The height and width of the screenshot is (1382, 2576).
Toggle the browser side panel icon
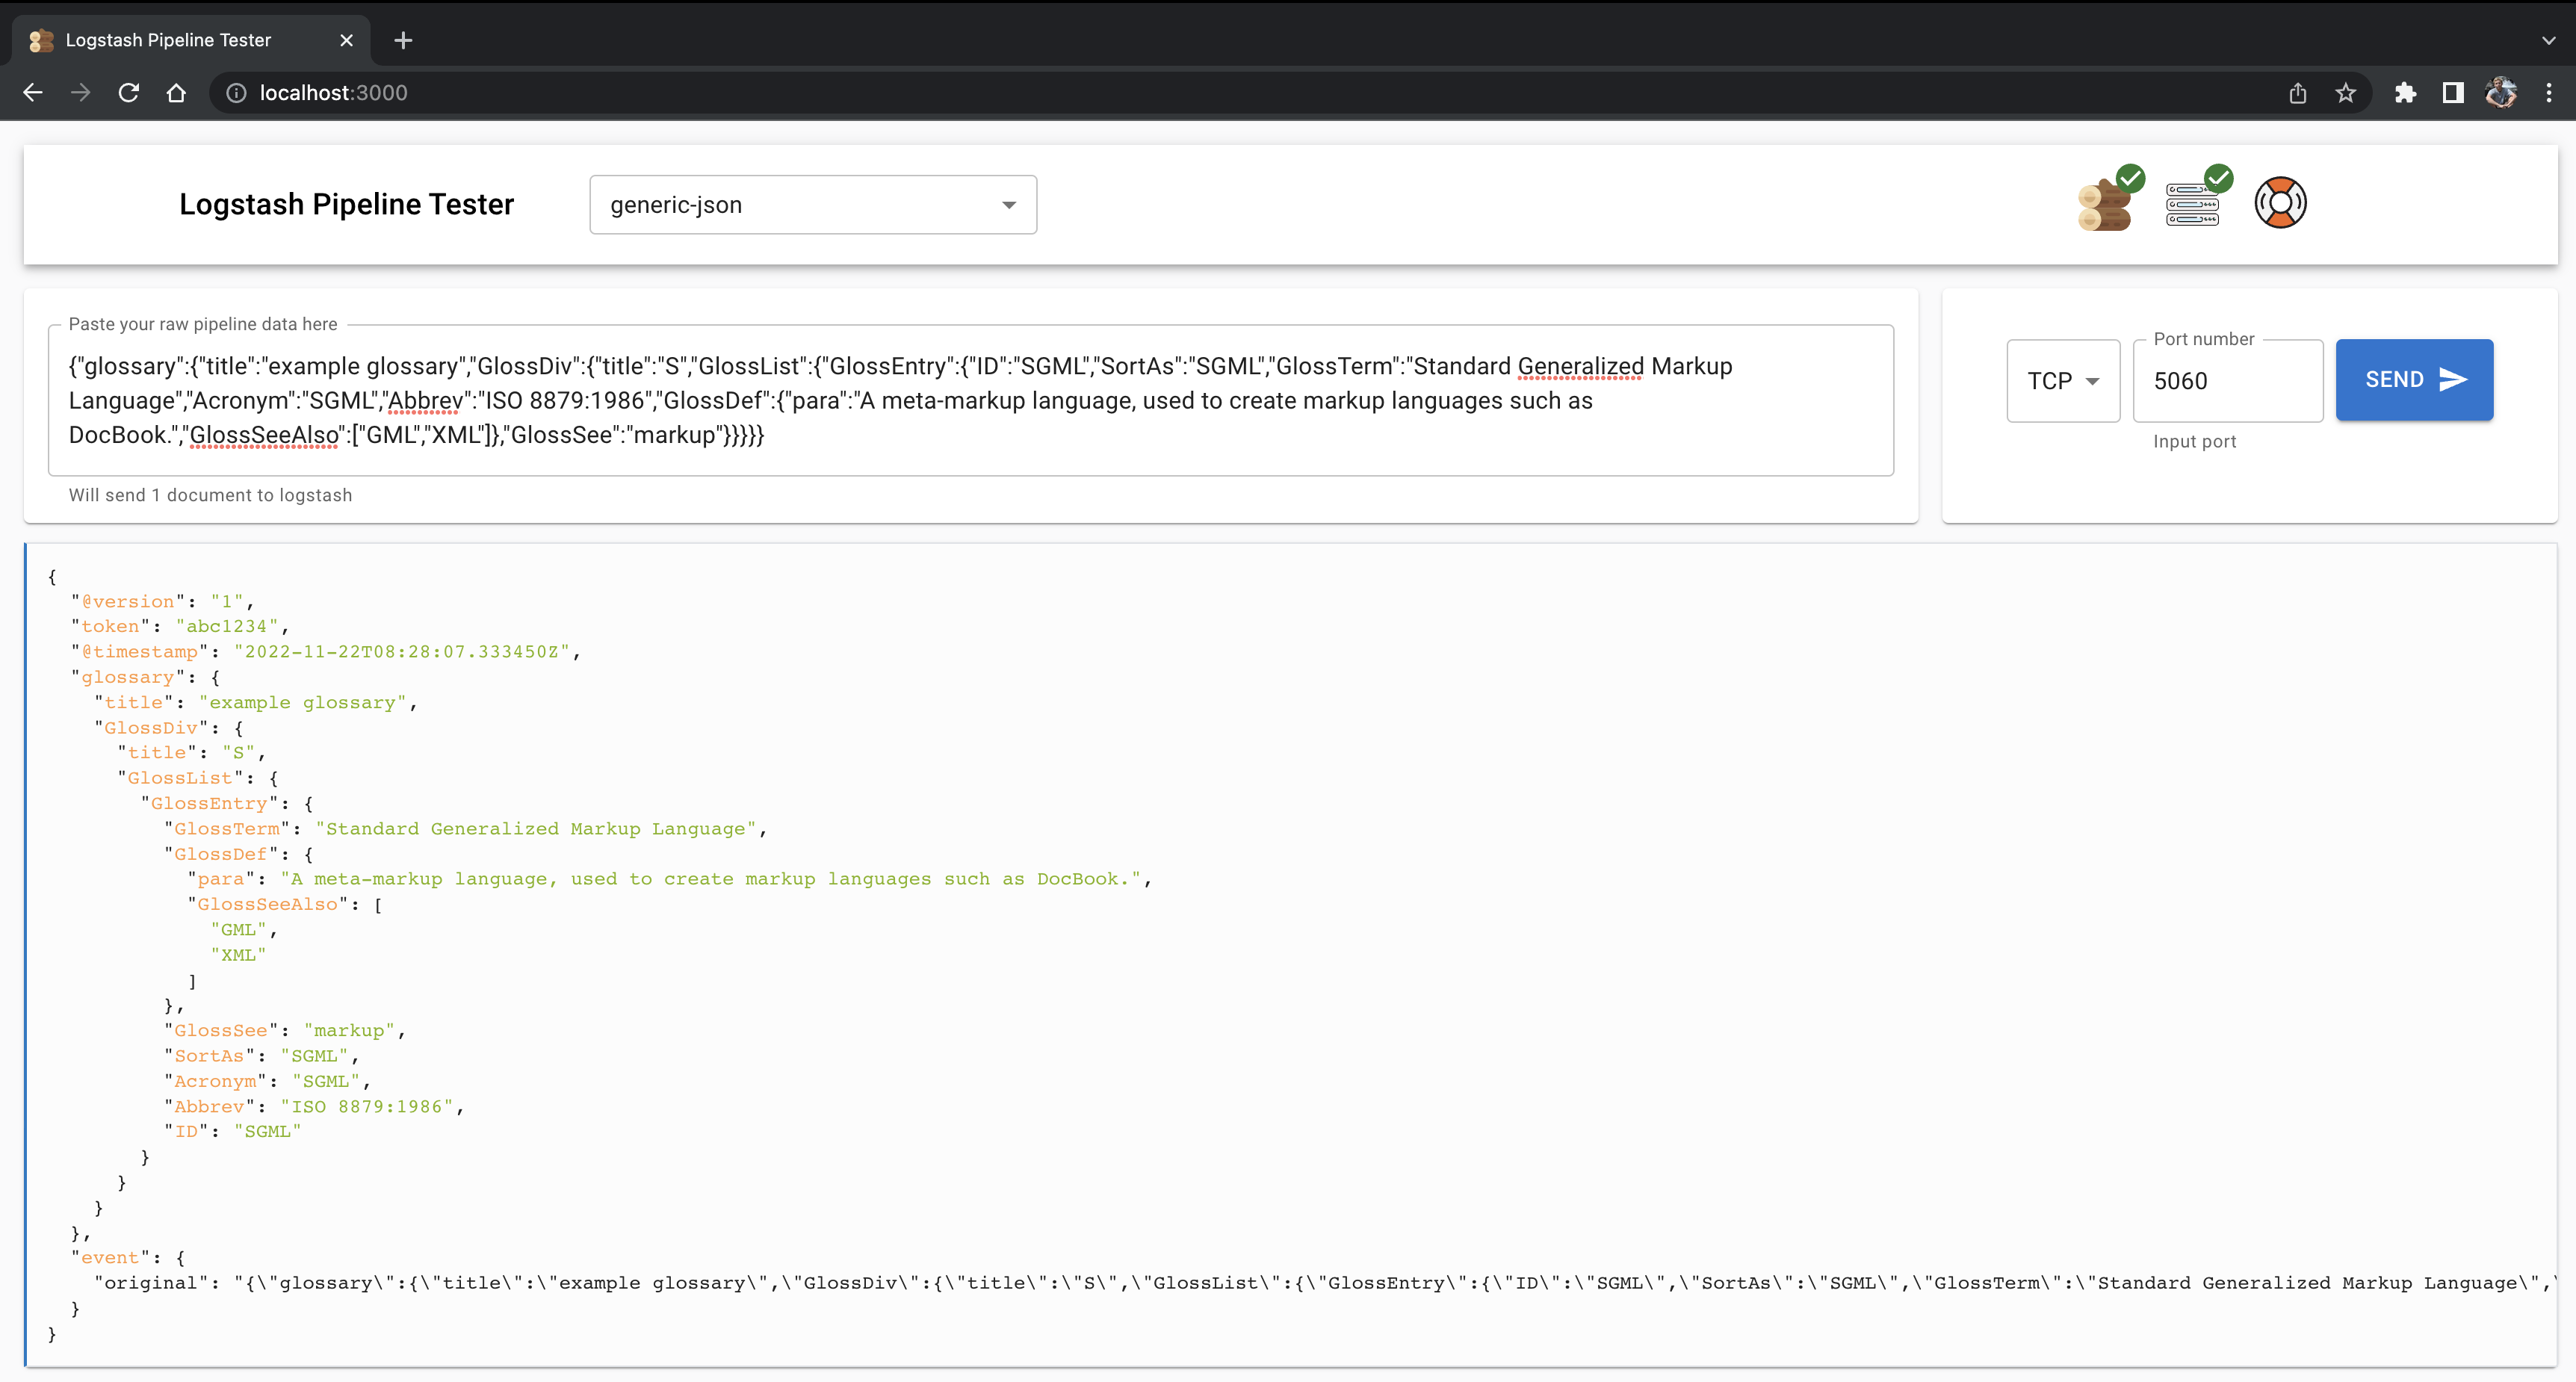click(x=2452, y=93)
